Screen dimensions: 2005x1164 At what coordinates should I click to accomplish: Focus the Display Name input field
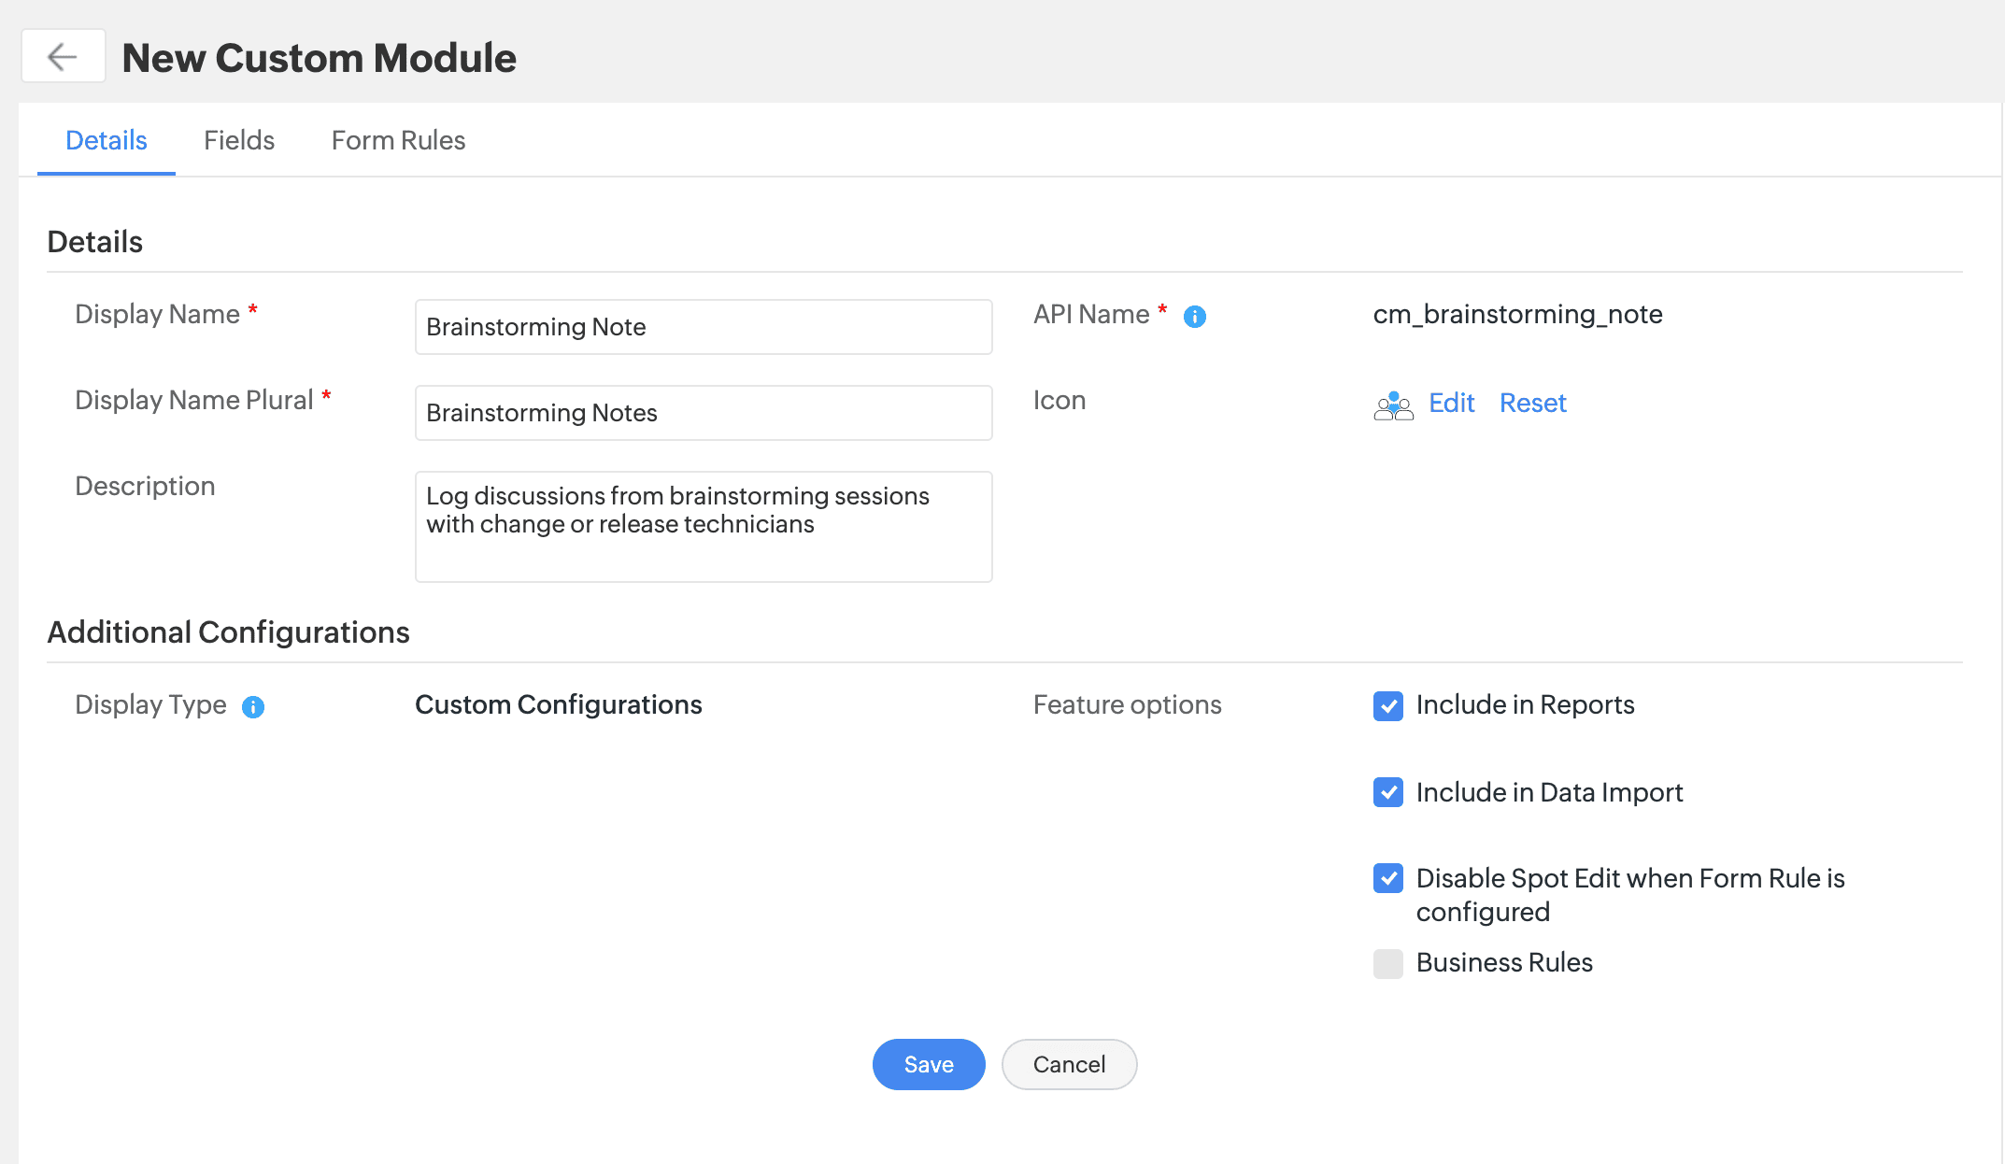(x=703, y=327)
